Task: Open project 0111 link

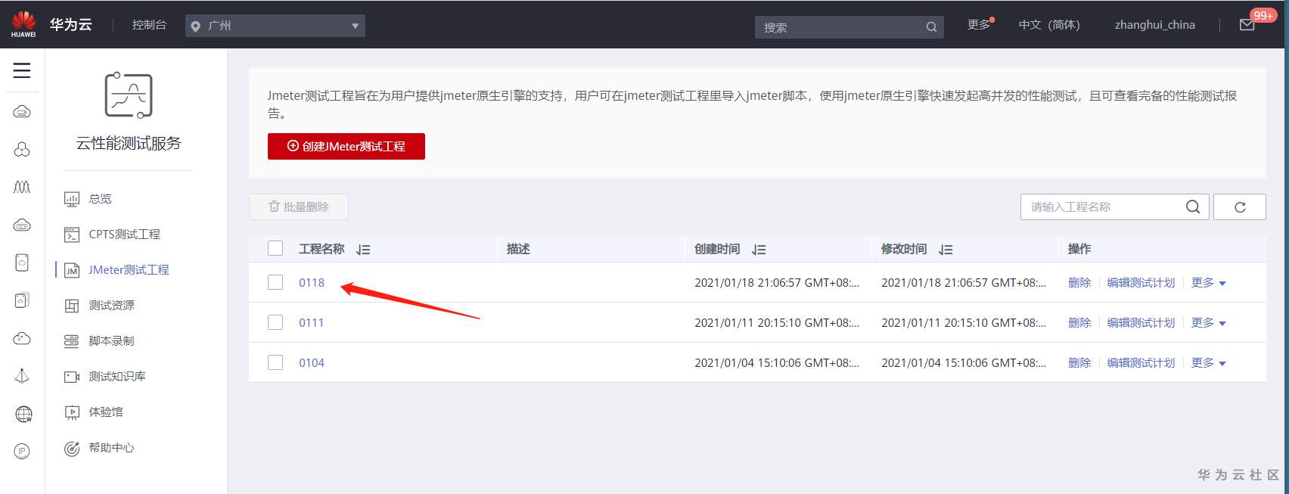Action: (x=311, y=322)
